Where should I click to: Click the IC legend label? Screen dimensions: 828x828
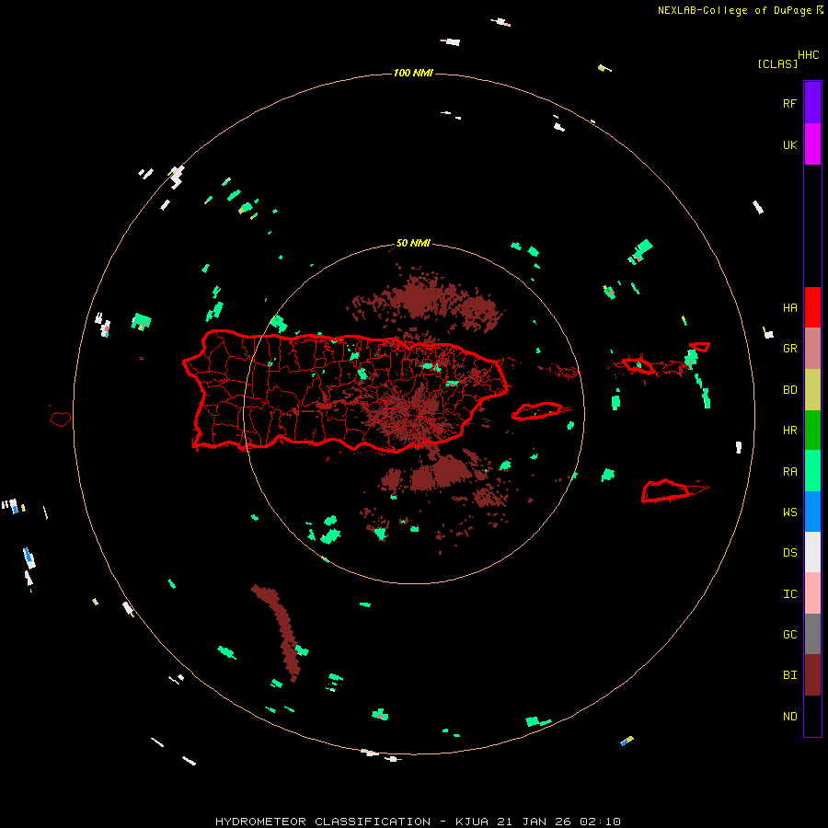point(789,593)
